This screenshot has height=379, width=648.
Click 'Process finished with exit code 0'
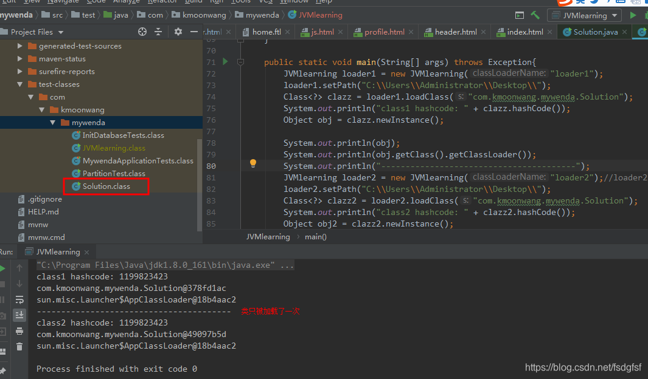click(x=117, y=369)
